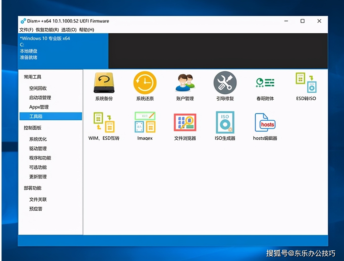Minimize the Dism++ window
The width and height of the screenshot is (344, 261).
point(286,21)
